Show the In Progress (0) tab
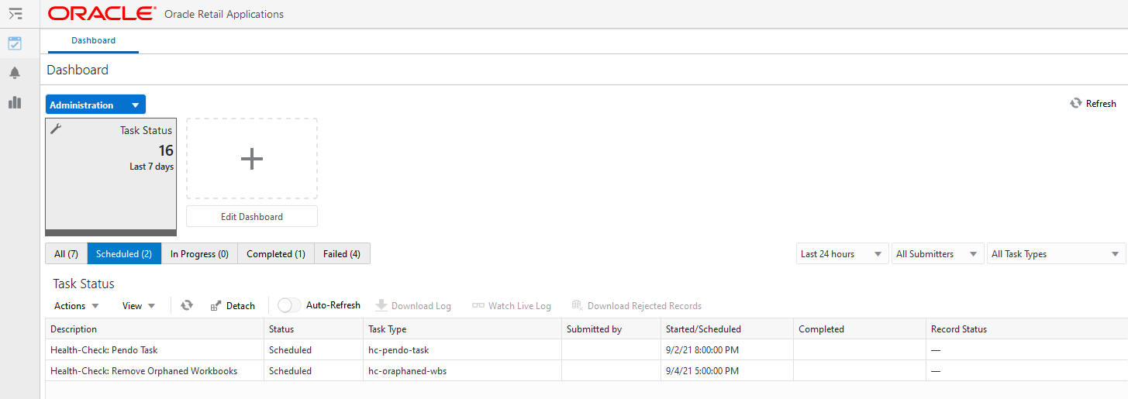1128x399 pixels. pyautogui.click(x=199, y=253)
